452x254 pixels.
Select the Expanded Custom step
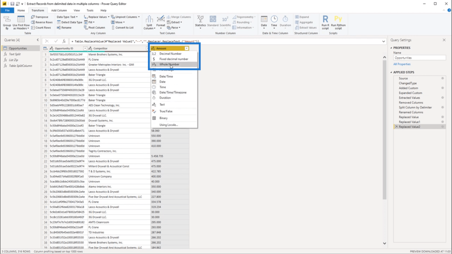[410, 93]
